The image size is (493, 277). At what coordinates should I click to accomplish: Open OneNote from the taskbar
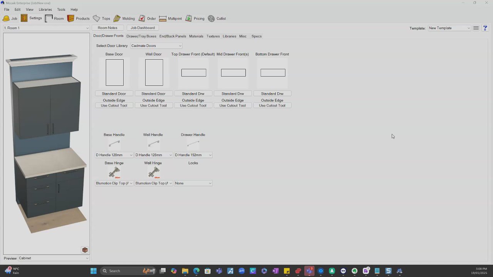click(x=275, y=271)
